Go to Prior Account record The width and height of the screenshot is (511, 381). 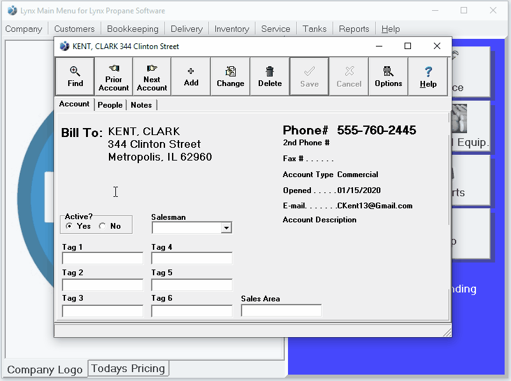[113, 76]
